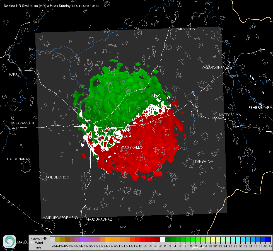
Task: Click road number 35 at lower left
Action: pos(4,197)
